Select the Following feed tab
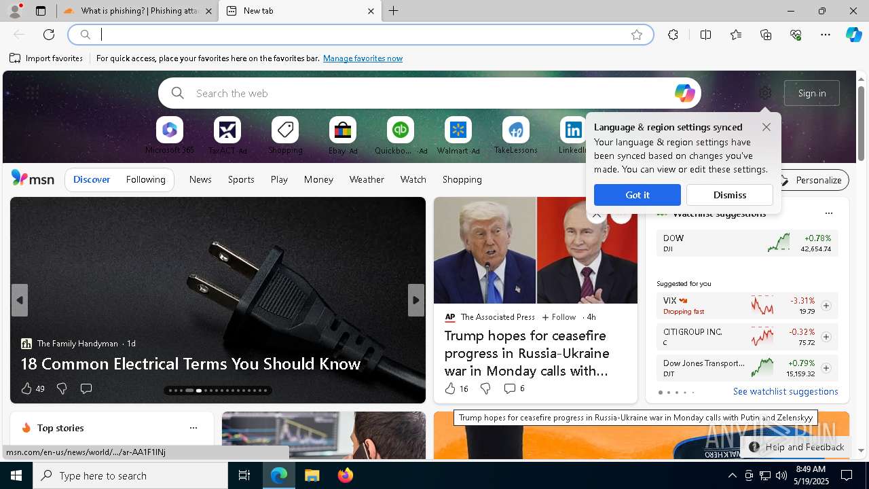The image size is (869, 489). pyautogui.click(x=146, y=179)
